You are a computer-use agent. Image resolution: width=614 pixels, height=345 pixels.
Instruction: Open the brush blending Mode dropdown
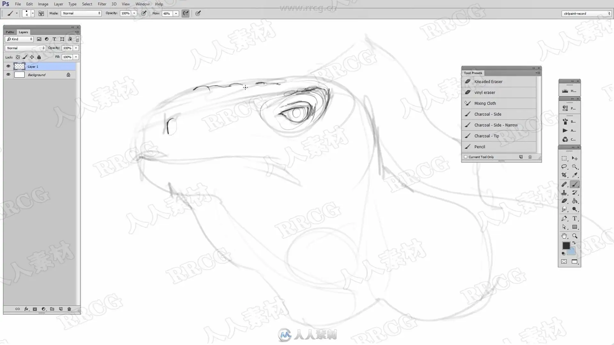pyautogui.click(x=82, y=13)
